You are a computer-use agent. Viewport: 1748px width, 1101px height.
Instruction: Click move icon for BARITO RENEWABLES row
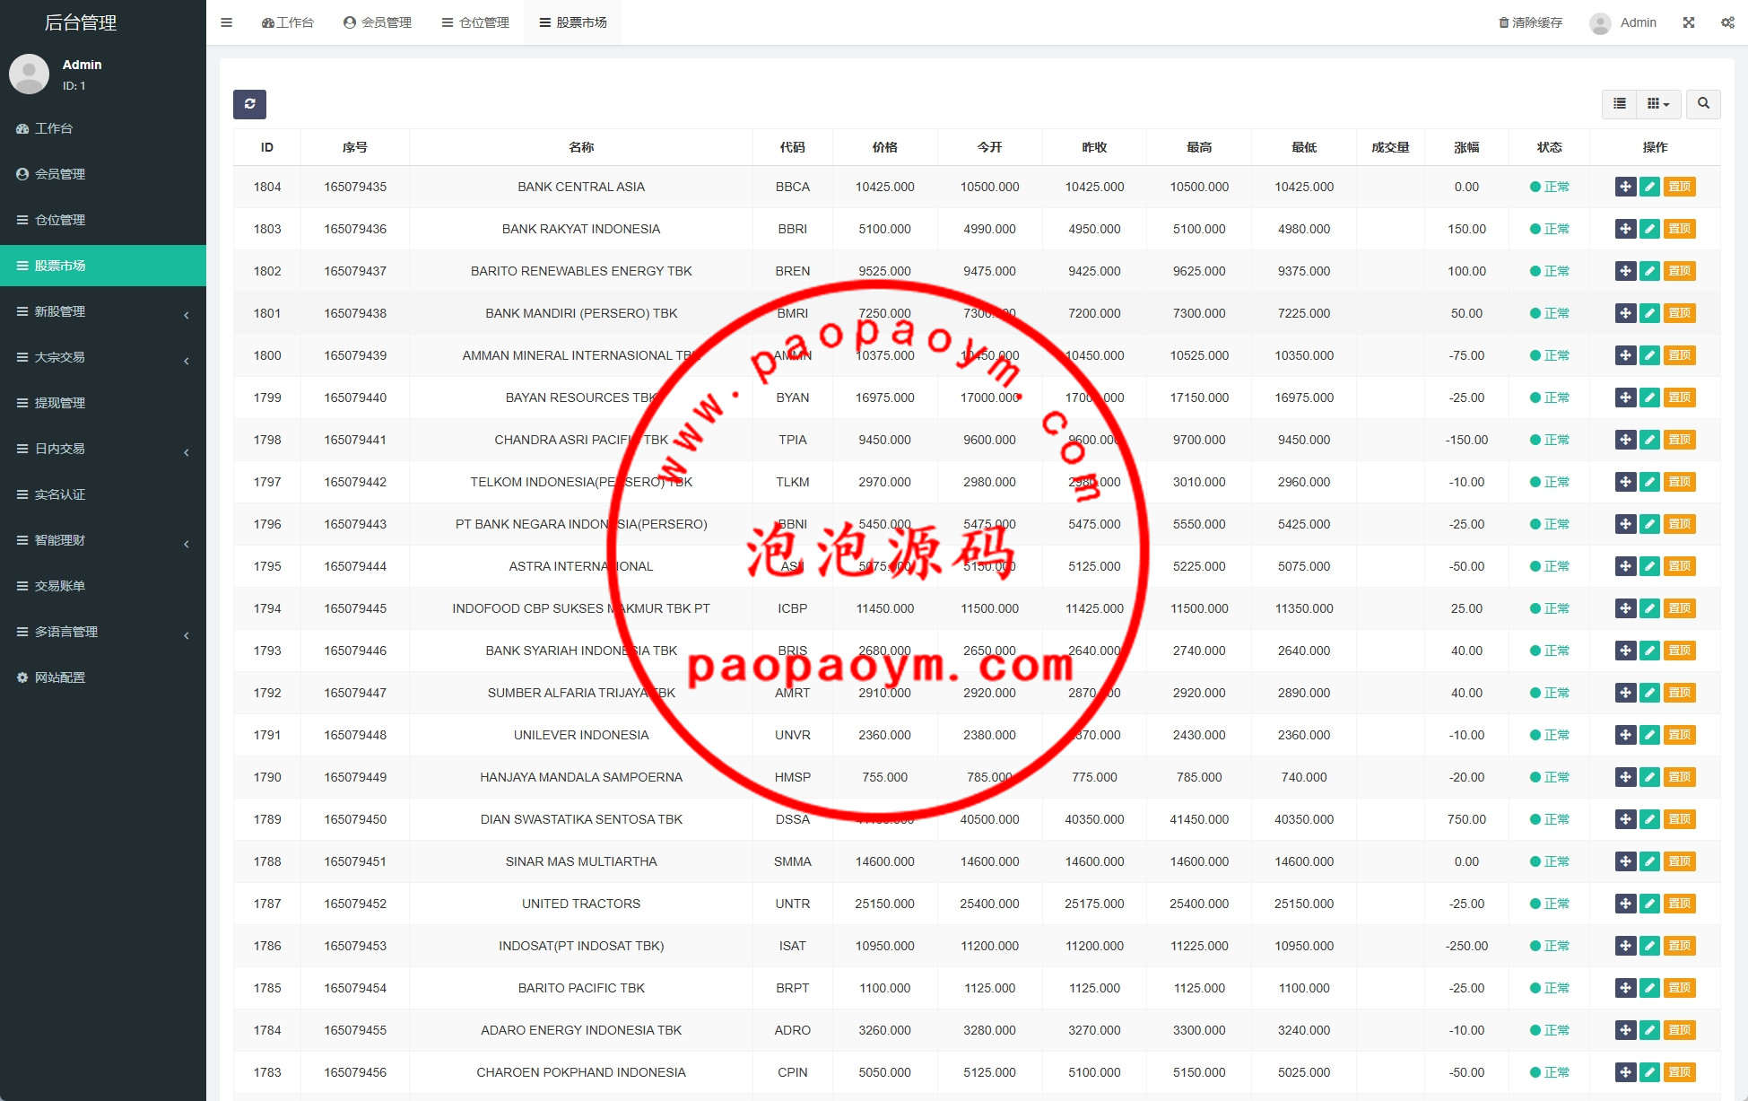point(1626,271)
